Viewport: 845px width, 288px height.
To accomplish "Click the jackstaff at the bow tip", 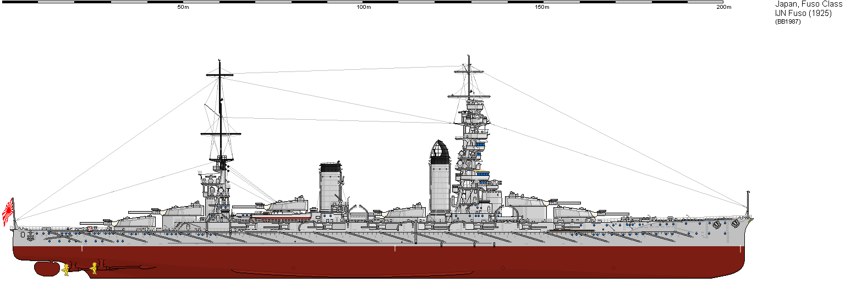I will tap(748, 203).
